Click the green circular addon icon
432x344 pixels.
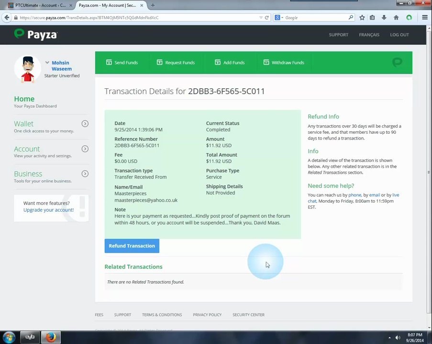pyautogui.click(x=409, y=18)
